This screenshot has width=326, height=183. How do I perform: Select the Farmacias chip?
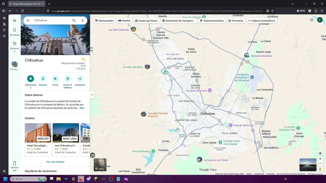pos(236,21)
